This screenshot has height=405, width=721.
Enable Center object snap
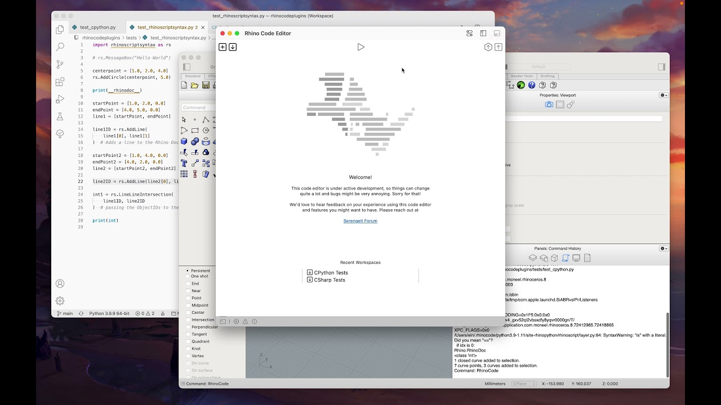click(x=188, y=313)
